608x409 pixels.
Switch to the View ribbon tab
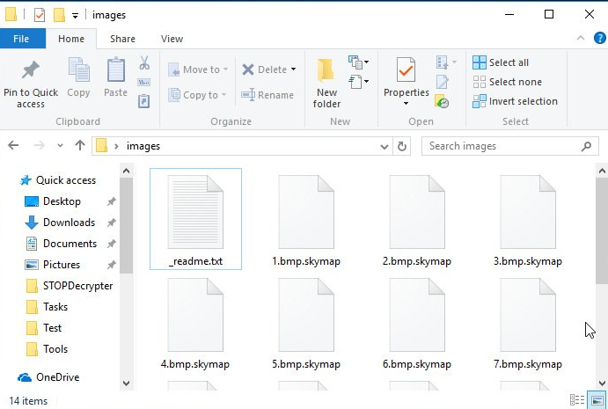(x=172, y=39)
